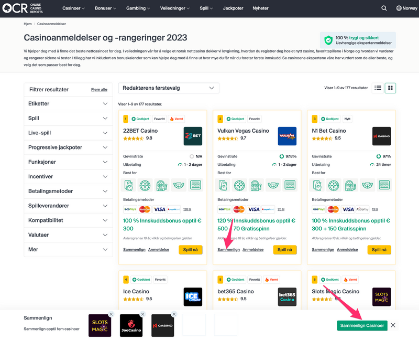This screenshot has width=419, height=340.
Task: Select the playing cards icon under Best for
Action: point(128,185)
